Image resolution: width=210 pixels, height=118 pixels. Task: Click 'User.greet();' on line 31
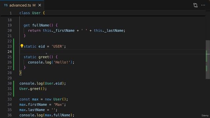tap(33, 89)
